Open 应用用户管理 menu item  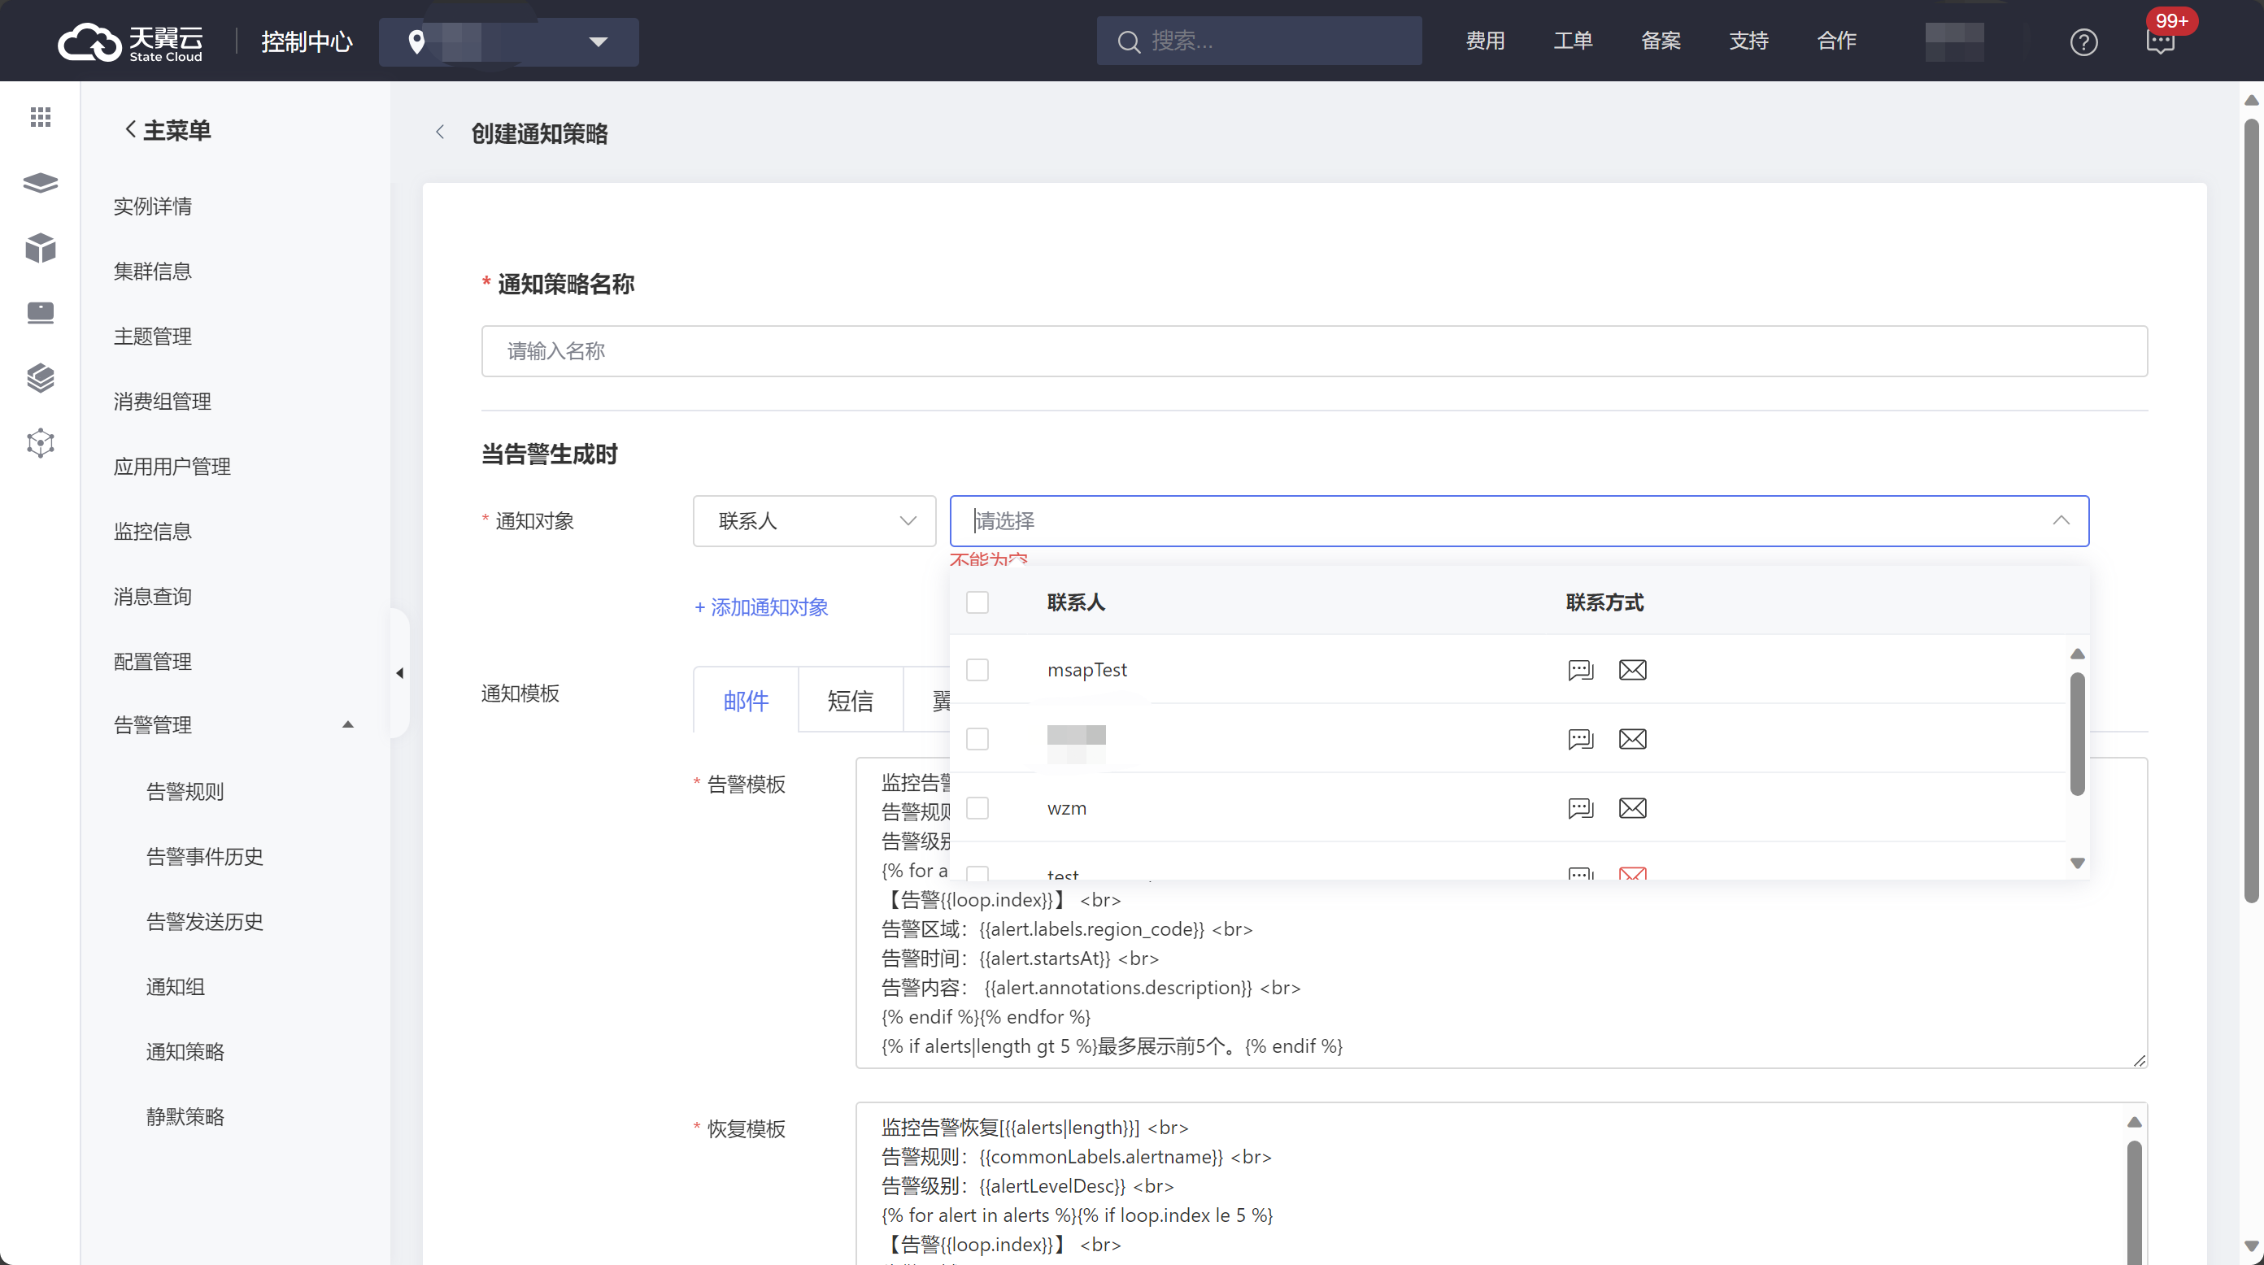coord(172,467)
